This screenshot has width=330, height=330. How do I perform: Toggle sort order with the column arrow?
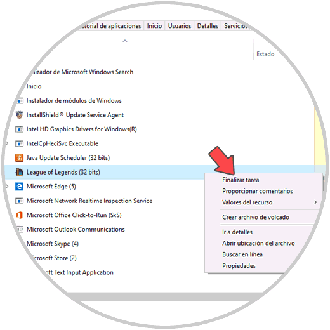point(125,41)
